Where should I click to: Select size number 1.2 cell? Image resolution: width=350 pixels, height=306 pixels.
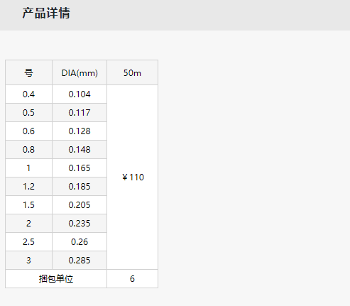(x=28, y=187)
